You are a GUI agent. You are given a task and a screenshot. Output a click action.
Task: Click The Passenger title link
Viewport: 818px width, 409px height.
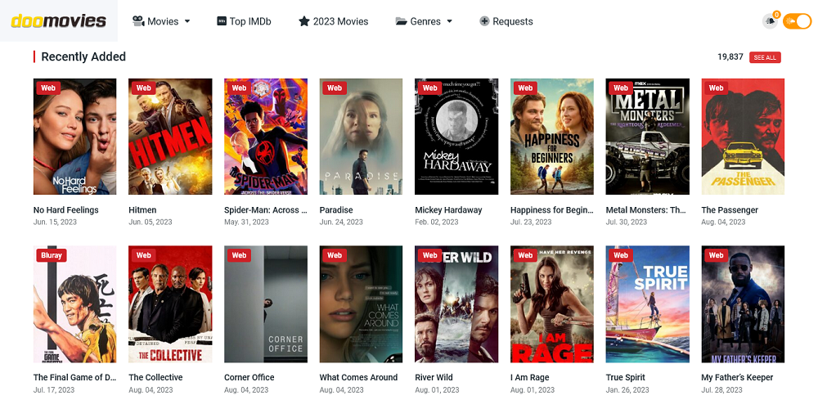click(730, 209)
